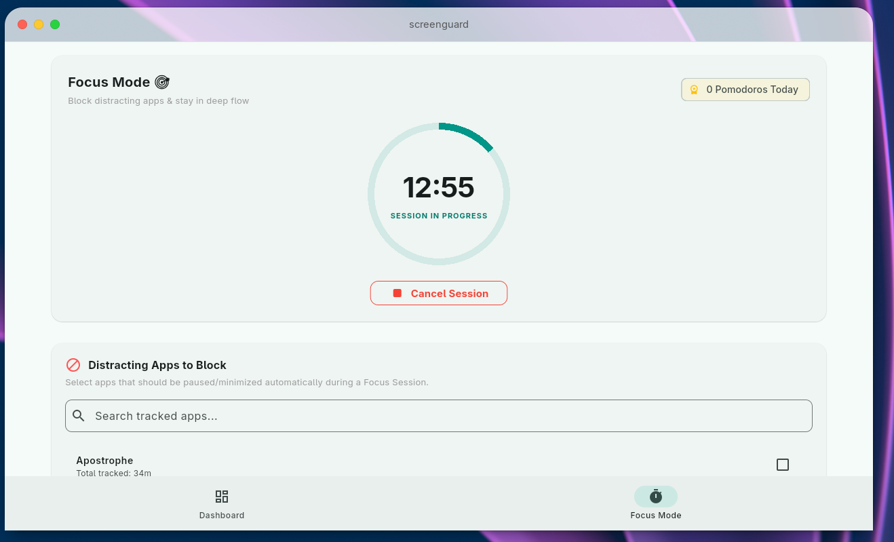Click the Pomodoros medal icon
894x542 pixels.
click(x=694, y=90)
